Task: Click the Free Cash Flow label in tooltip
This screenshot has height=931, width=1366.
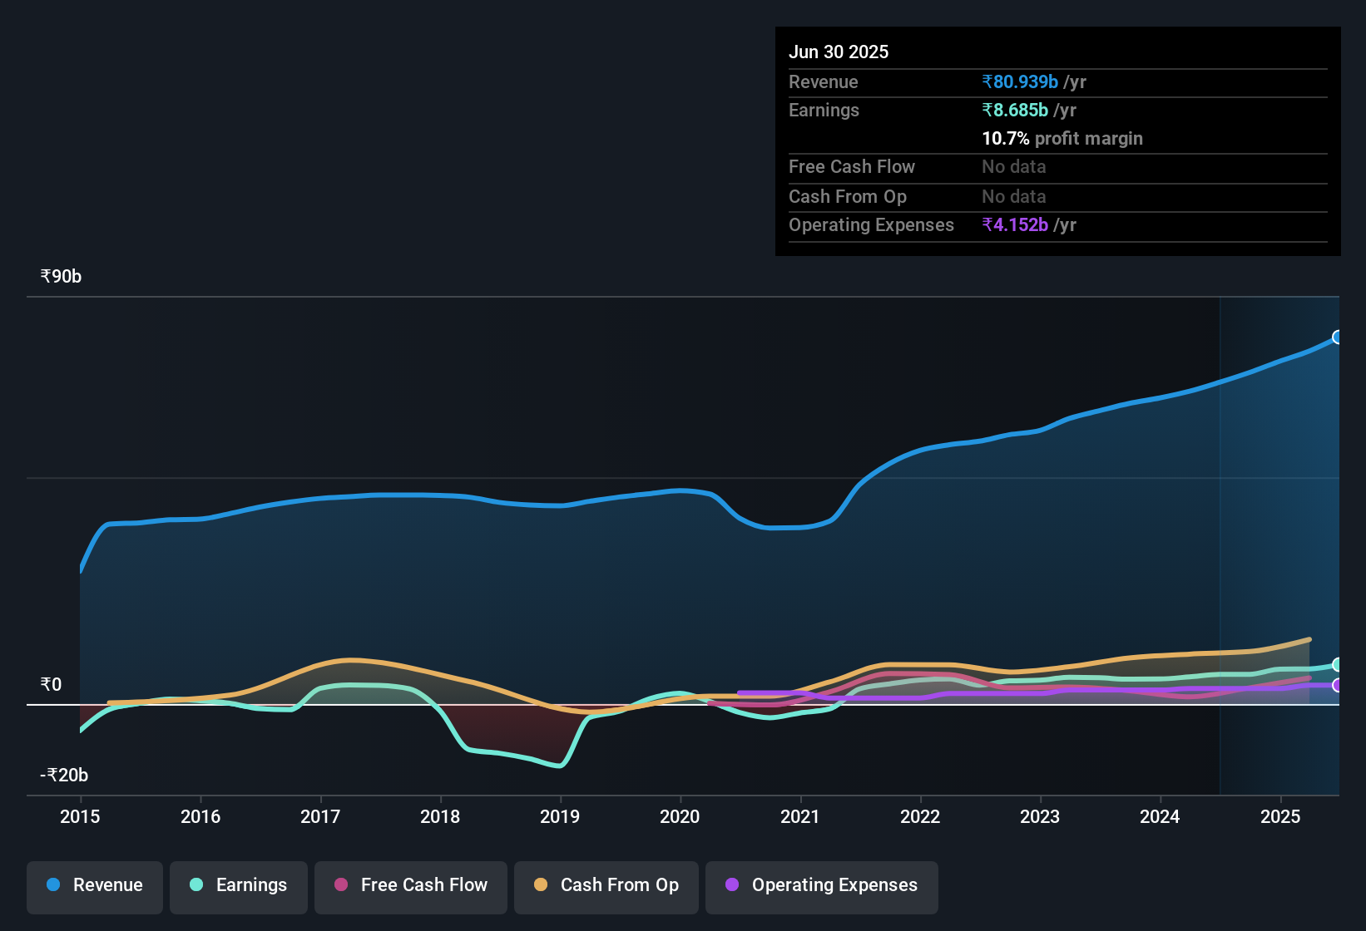Action: [x=852, y=166]
